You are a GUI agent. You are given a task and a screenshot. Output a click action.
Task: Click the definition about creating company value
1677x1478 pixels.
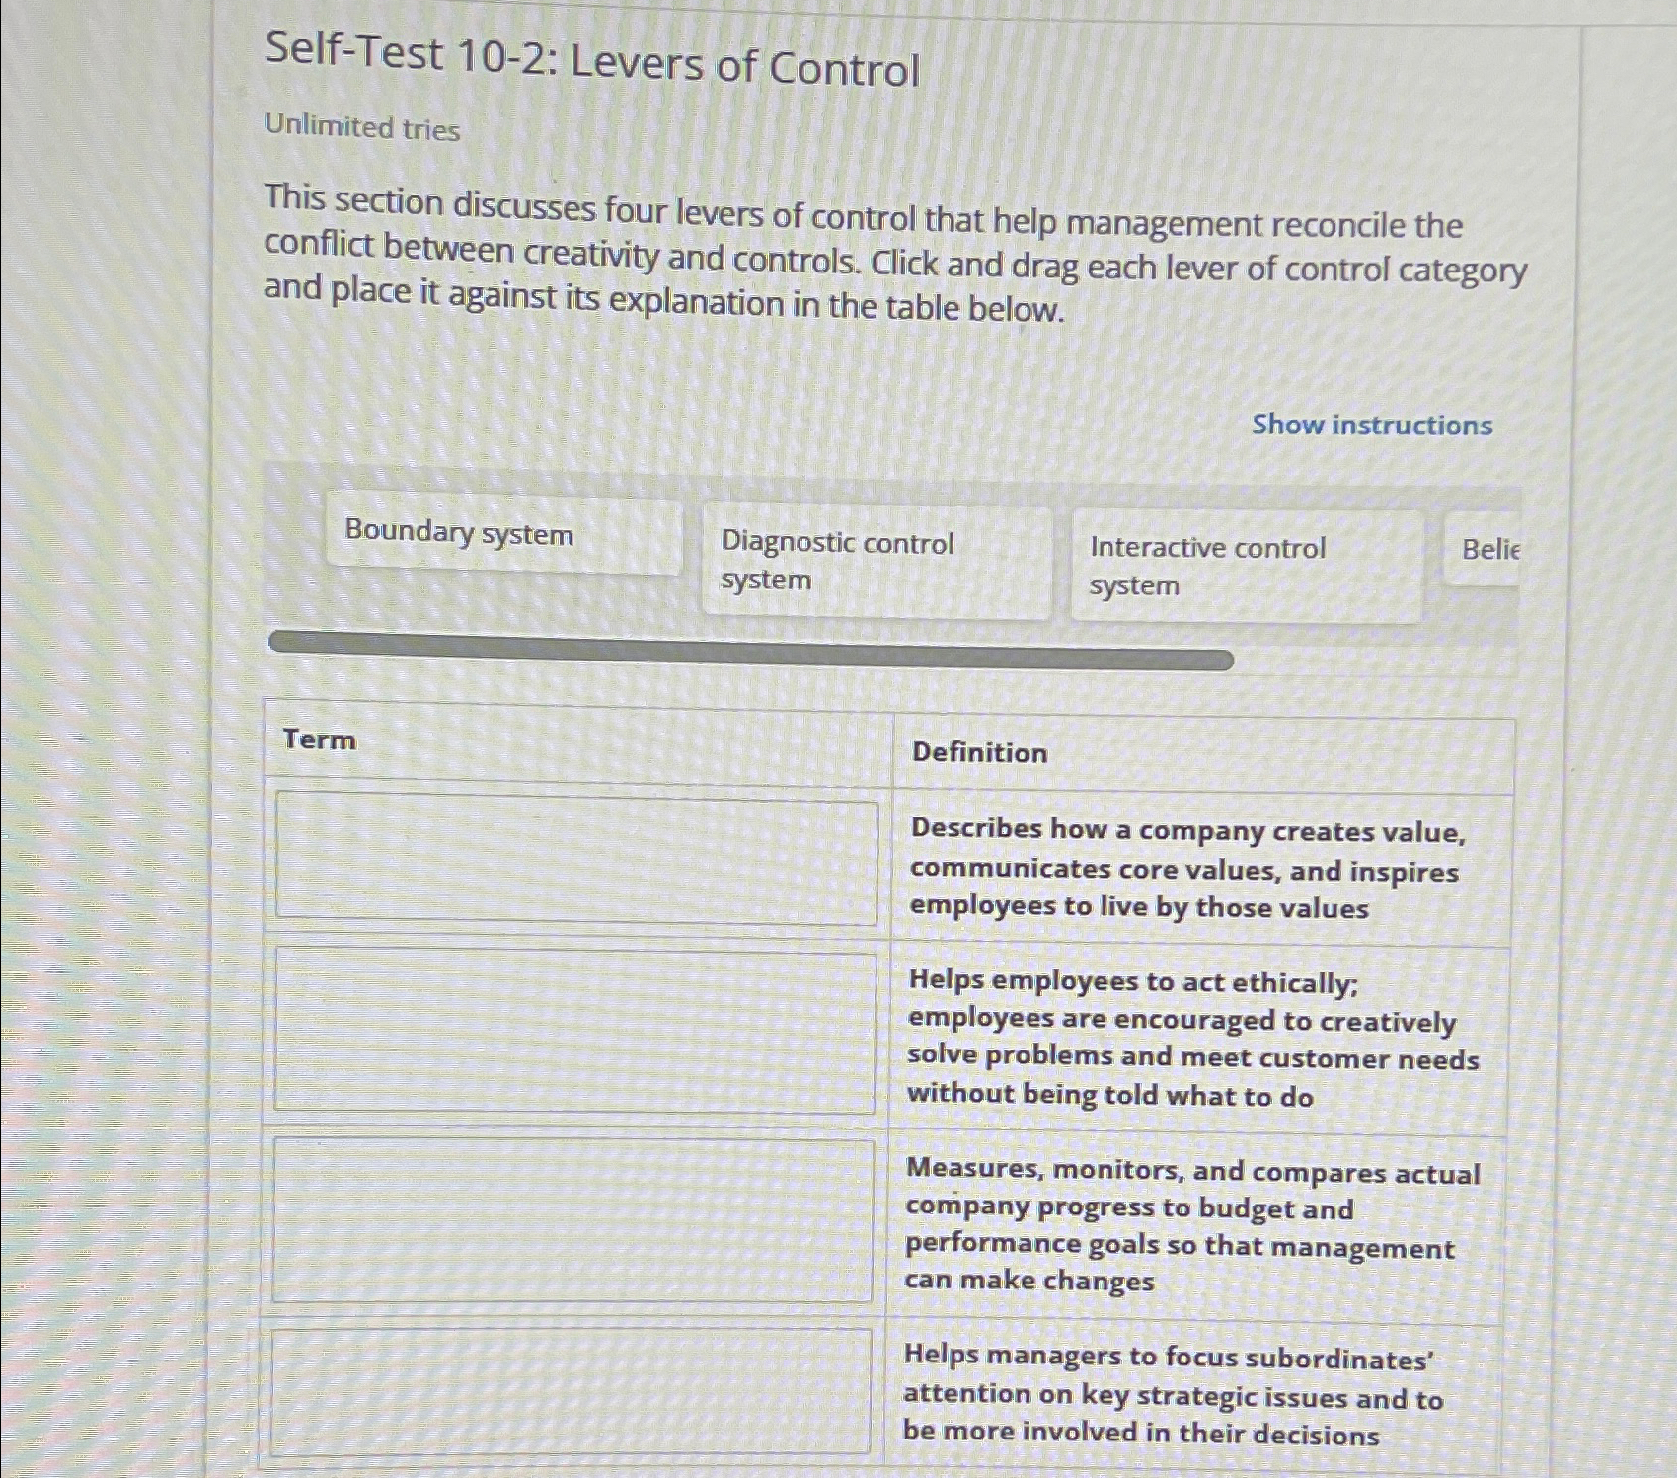pos(1184,872)
